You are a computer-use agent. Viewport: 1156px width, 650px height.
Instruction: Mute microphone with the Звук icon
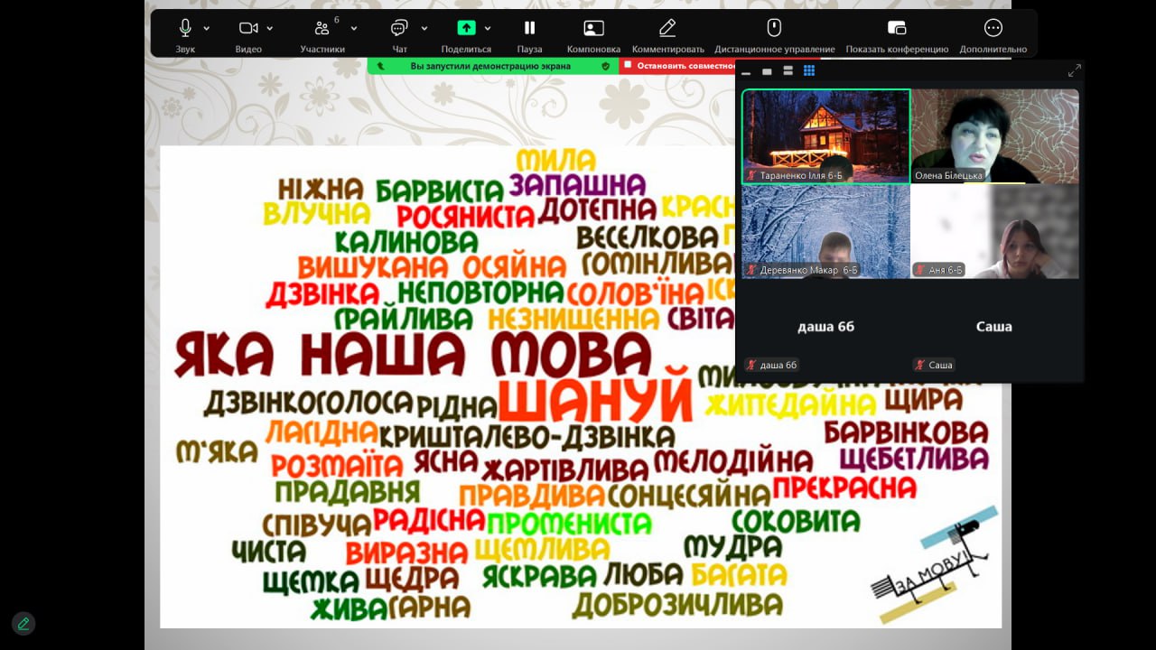[x=185, y=28]
